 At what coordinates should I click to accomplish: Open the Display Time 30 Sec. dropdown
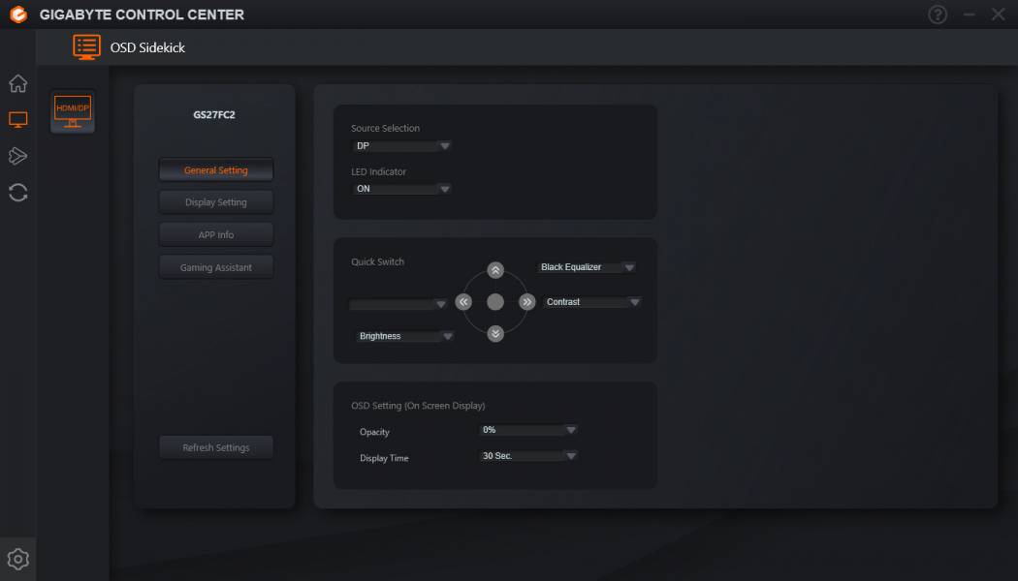(528, 456)
